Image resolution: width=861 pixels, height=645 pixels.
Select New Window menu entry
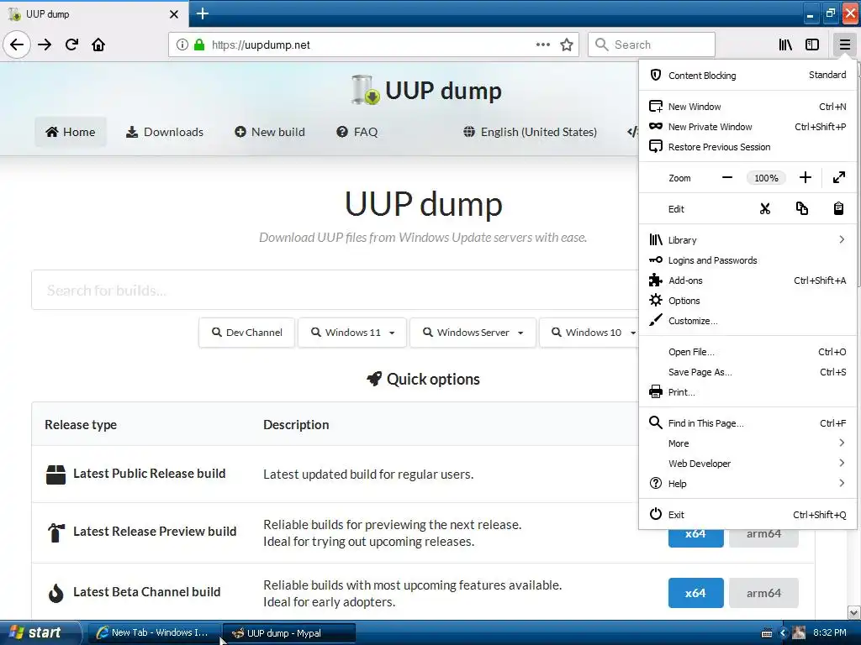pyautogui.click(x=747, y=107)
